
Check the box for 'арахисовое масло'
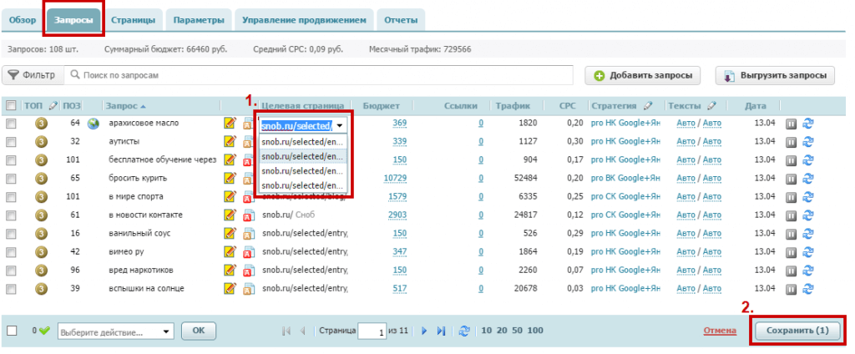(11, 124)
